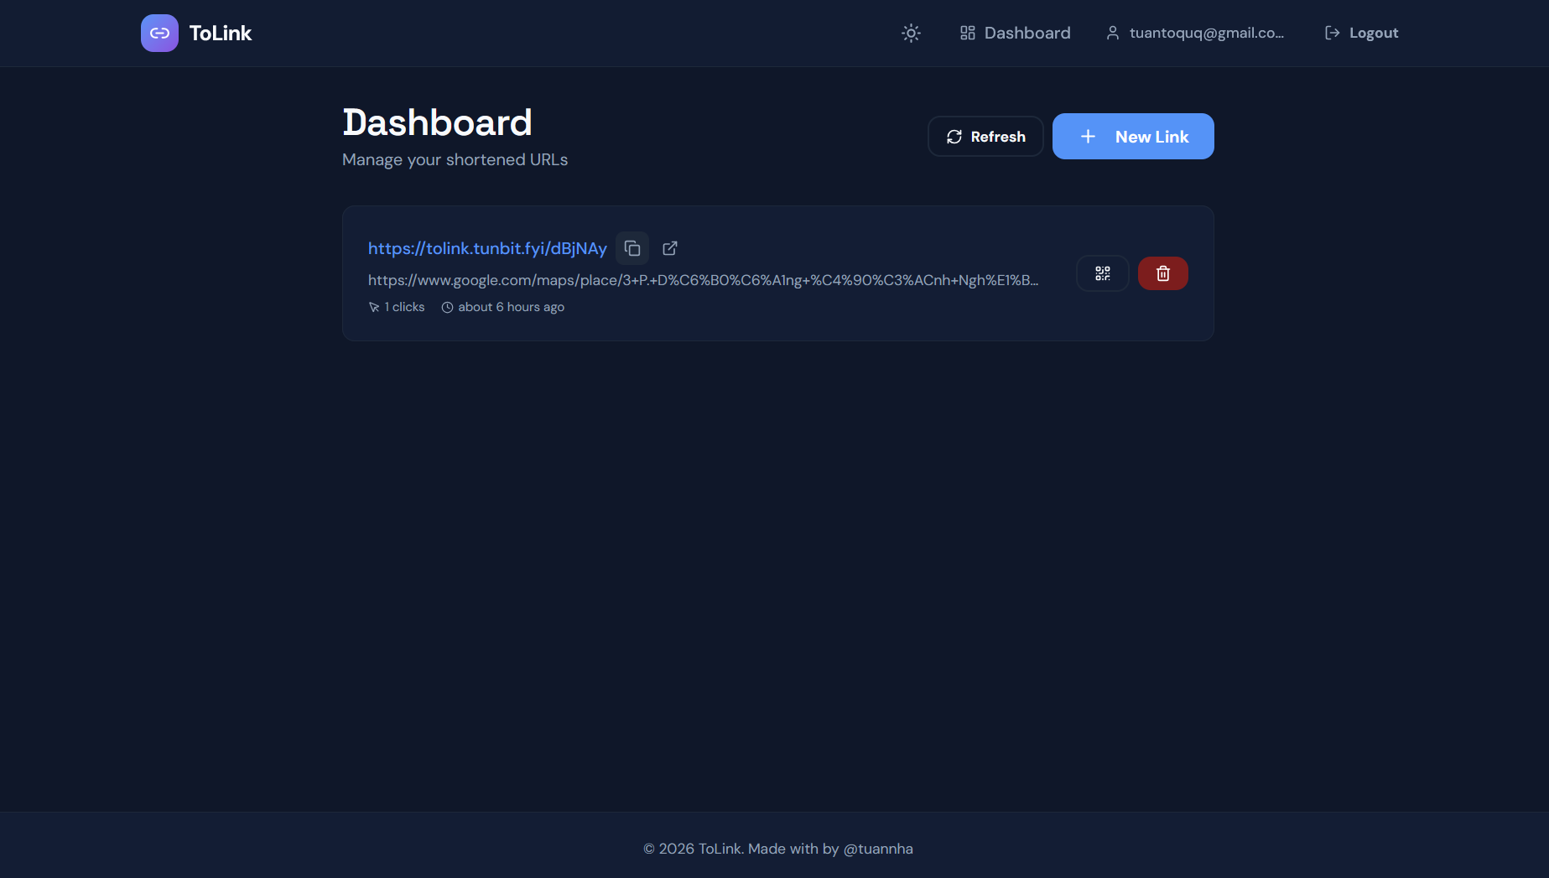Click the 'Manage your shortened URLs' subtitle

[455, 159]
